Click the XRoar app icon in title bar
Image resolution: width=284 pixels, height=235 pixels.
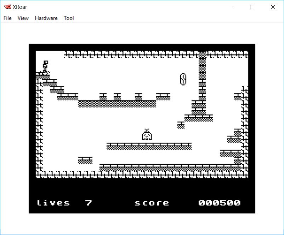click(x=7, y=7)
